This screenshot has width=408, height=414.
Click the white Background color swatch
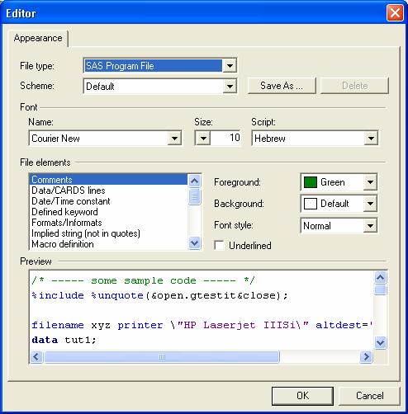pos(311,204)
